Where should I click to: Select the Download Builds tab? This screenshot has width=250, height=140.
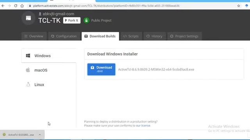point(100,36)
